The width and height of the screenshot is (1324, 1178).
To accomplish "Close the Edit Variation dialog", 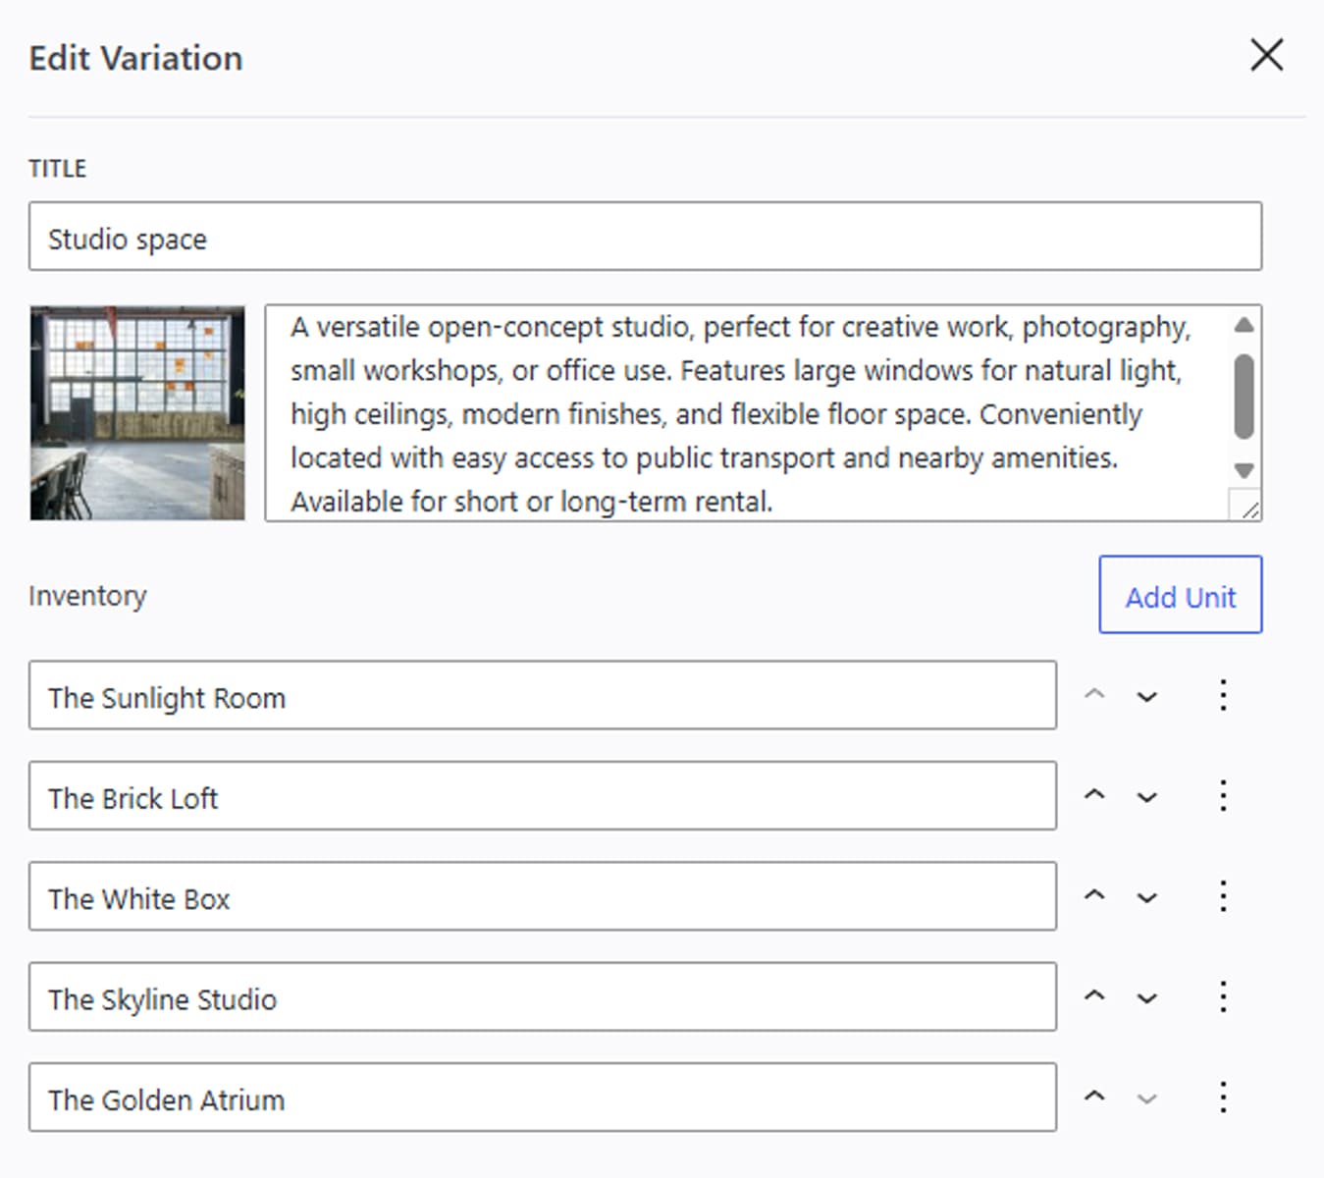I will coord(1266,56).
